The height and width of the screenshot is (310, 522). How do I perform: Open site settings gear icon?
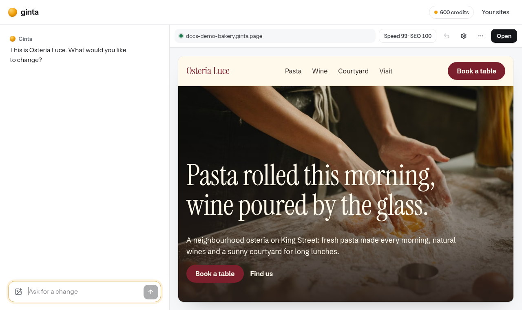coord(464,36)
